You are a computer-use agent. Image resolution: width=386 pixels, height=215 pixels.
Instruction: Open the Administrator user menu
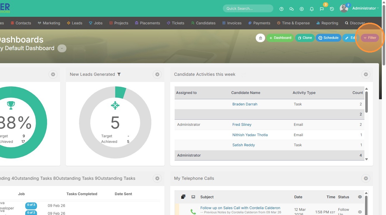pos(364,8)
